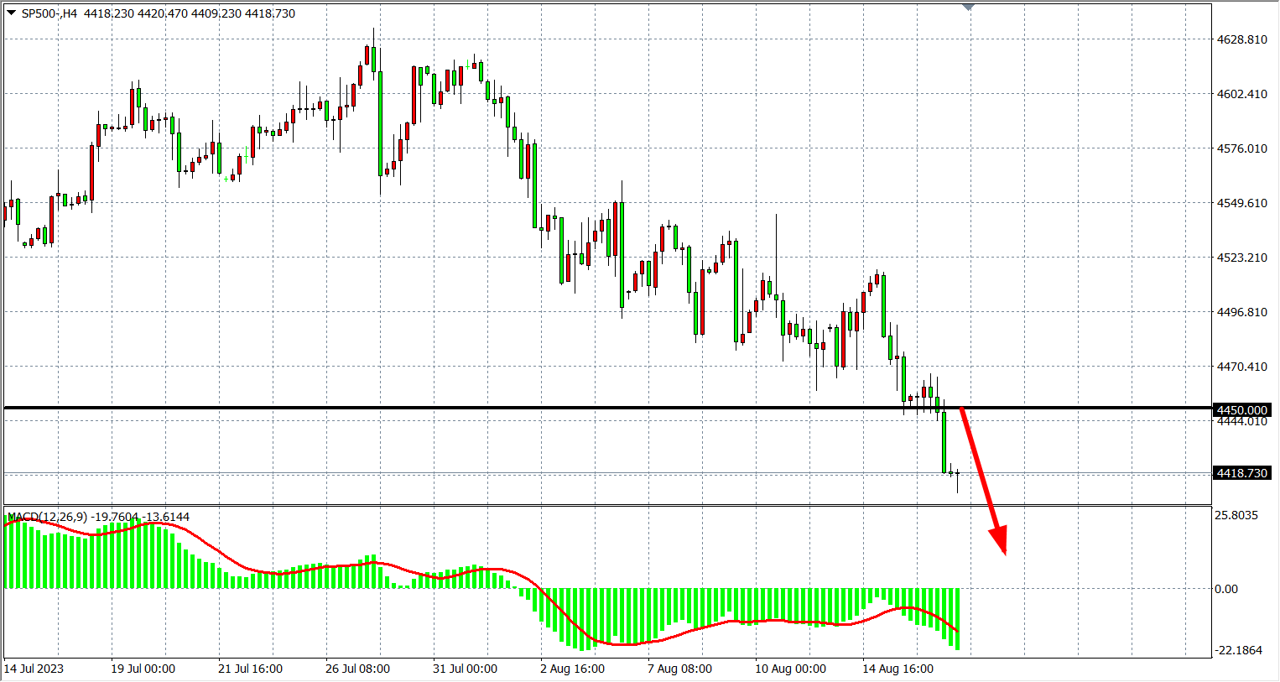Click the 26 Jul 08:00 time label
1280x682 pixels.
point(357,669)
